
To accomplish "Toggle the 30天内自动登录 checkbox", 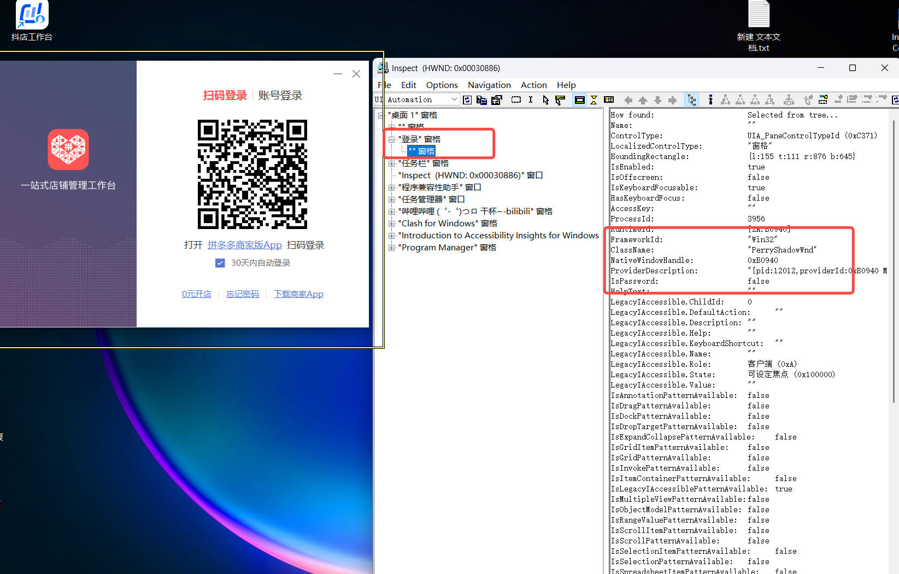I will pos(220,263).
